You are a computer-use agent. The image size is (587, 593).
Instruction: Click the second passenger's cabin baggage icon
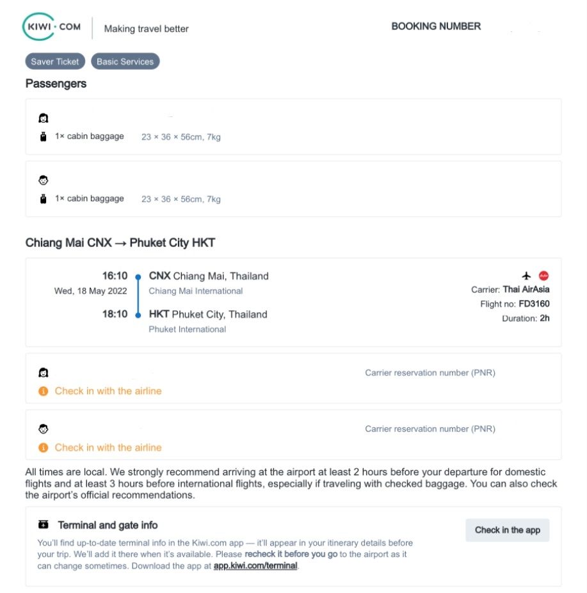(x=44, y=199)
